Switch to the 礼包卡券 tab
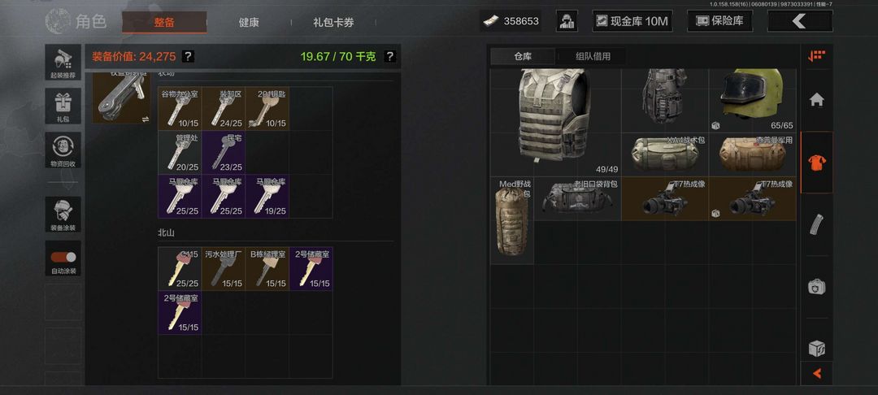Screen dimensions: 878x395 pyautogui.click(x=333, y=23)
